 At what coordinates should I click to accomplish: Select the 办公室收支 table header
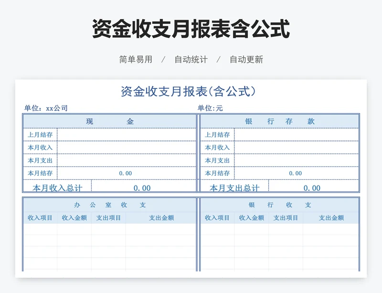pyautogui.click(x=110, y=205)
